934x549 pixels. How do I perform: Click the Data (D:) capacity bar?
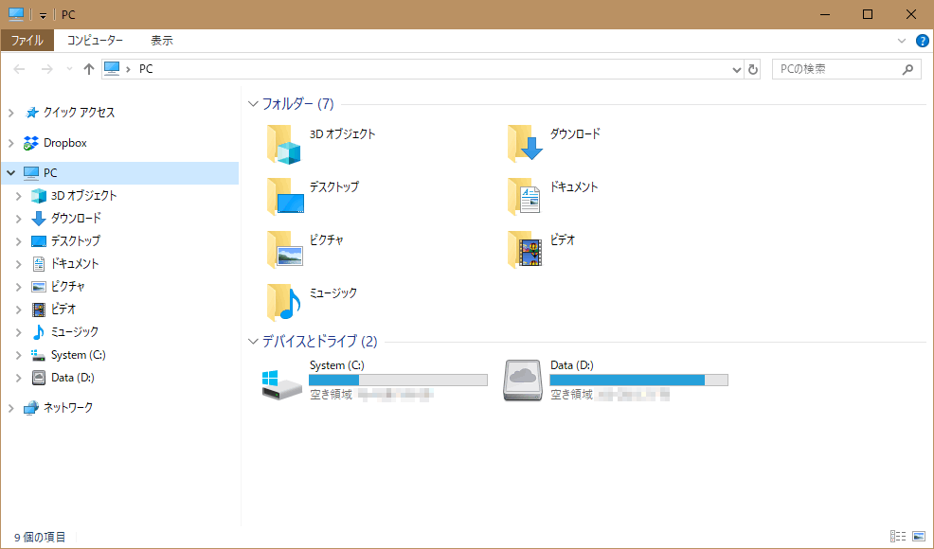pos(638,380)
